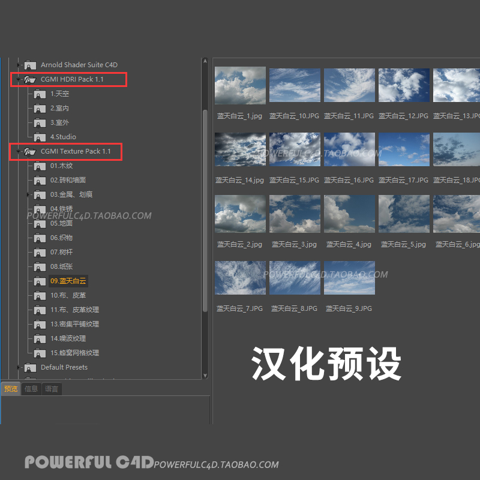Select the 09.蓝天白云 highlighted row label
The height and width of the screenshot is (480, 480).
point(68,281)
